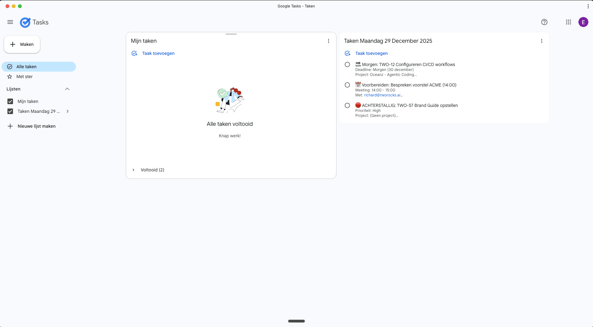Click the profile avatar E

pyautogui.click(x=583, y=22)
